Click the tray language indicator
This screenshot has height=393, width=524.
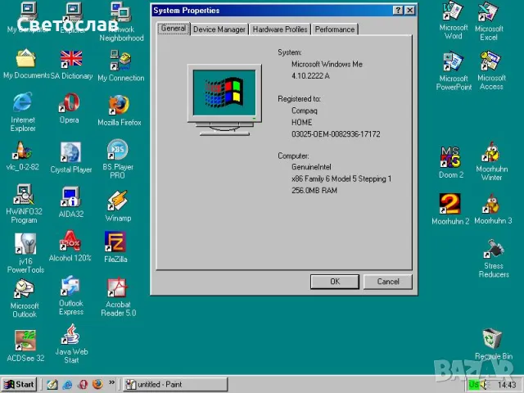coord(473,384)
